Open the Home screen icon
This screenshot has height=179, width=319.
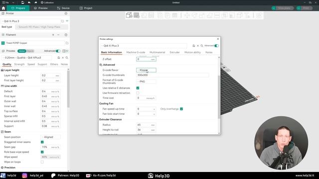pyautogui.click(x=3, y=8)
